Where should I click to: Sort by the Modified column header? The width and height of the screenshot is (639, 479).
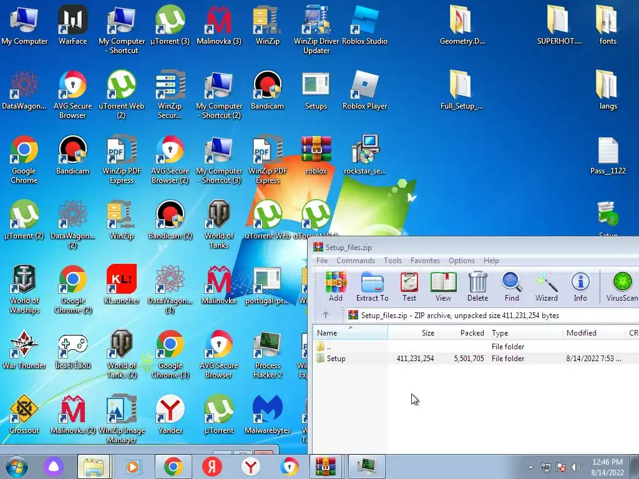pos(593,333)
